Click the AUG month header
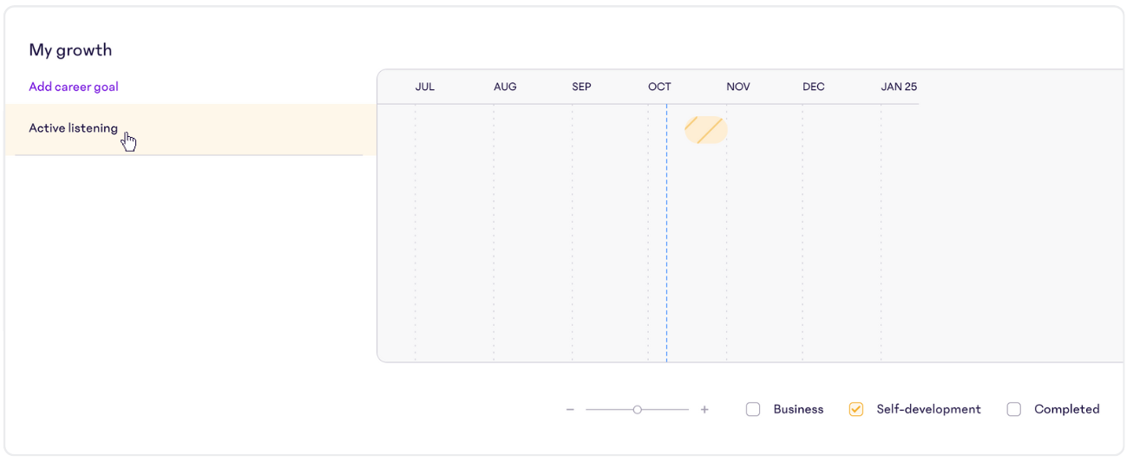The width and height of the screenshot is (1133, 462). [x=505, y=87]
